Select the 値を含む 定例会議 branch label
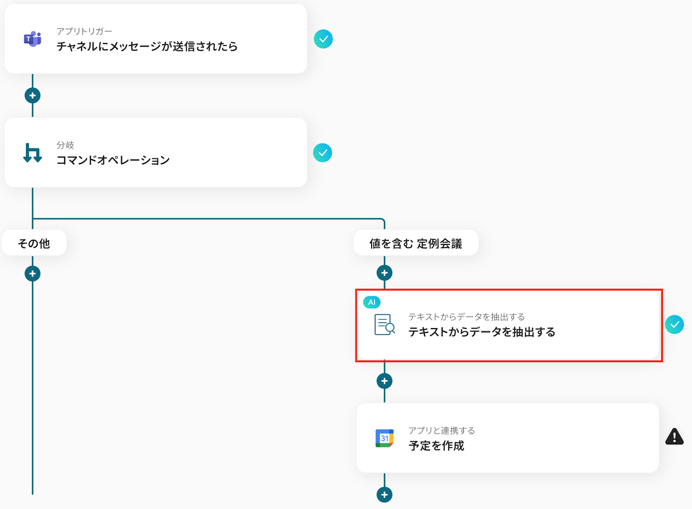Image resolution: width=692 pixels, height=509 pixels. (x=416, y=243)
